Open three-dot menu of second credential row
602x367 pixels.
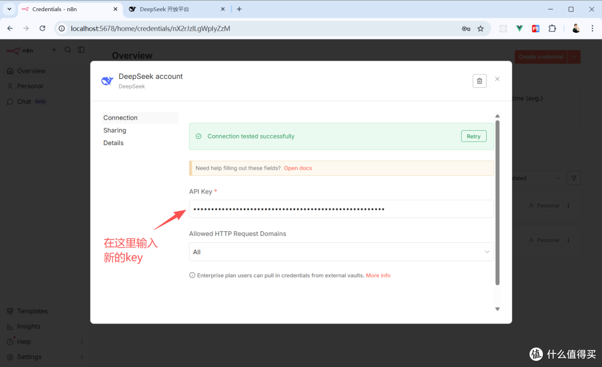pyautogui.click(x=568, y=240)
